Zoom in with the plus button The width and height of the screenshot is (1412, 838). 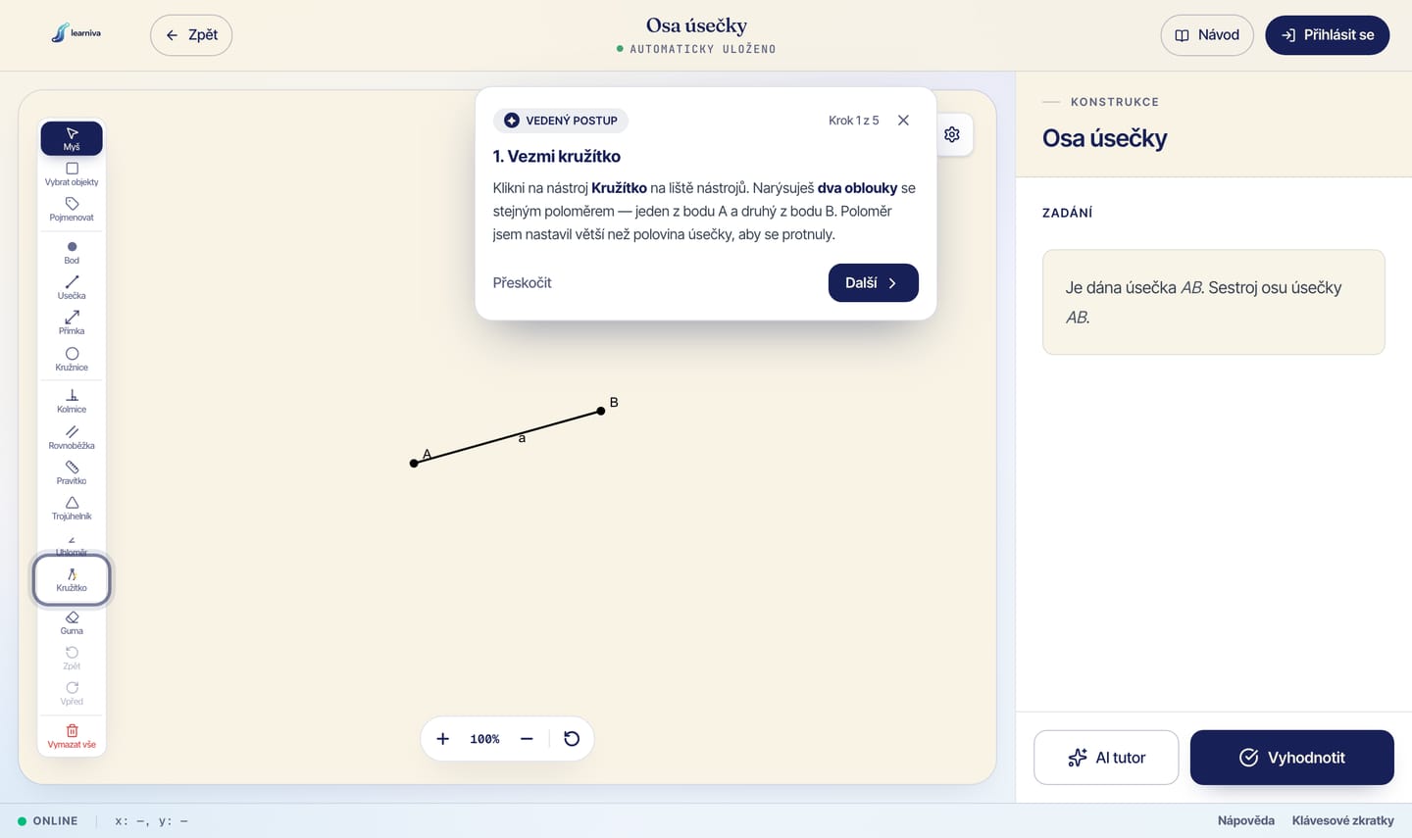tap(443, 739)
